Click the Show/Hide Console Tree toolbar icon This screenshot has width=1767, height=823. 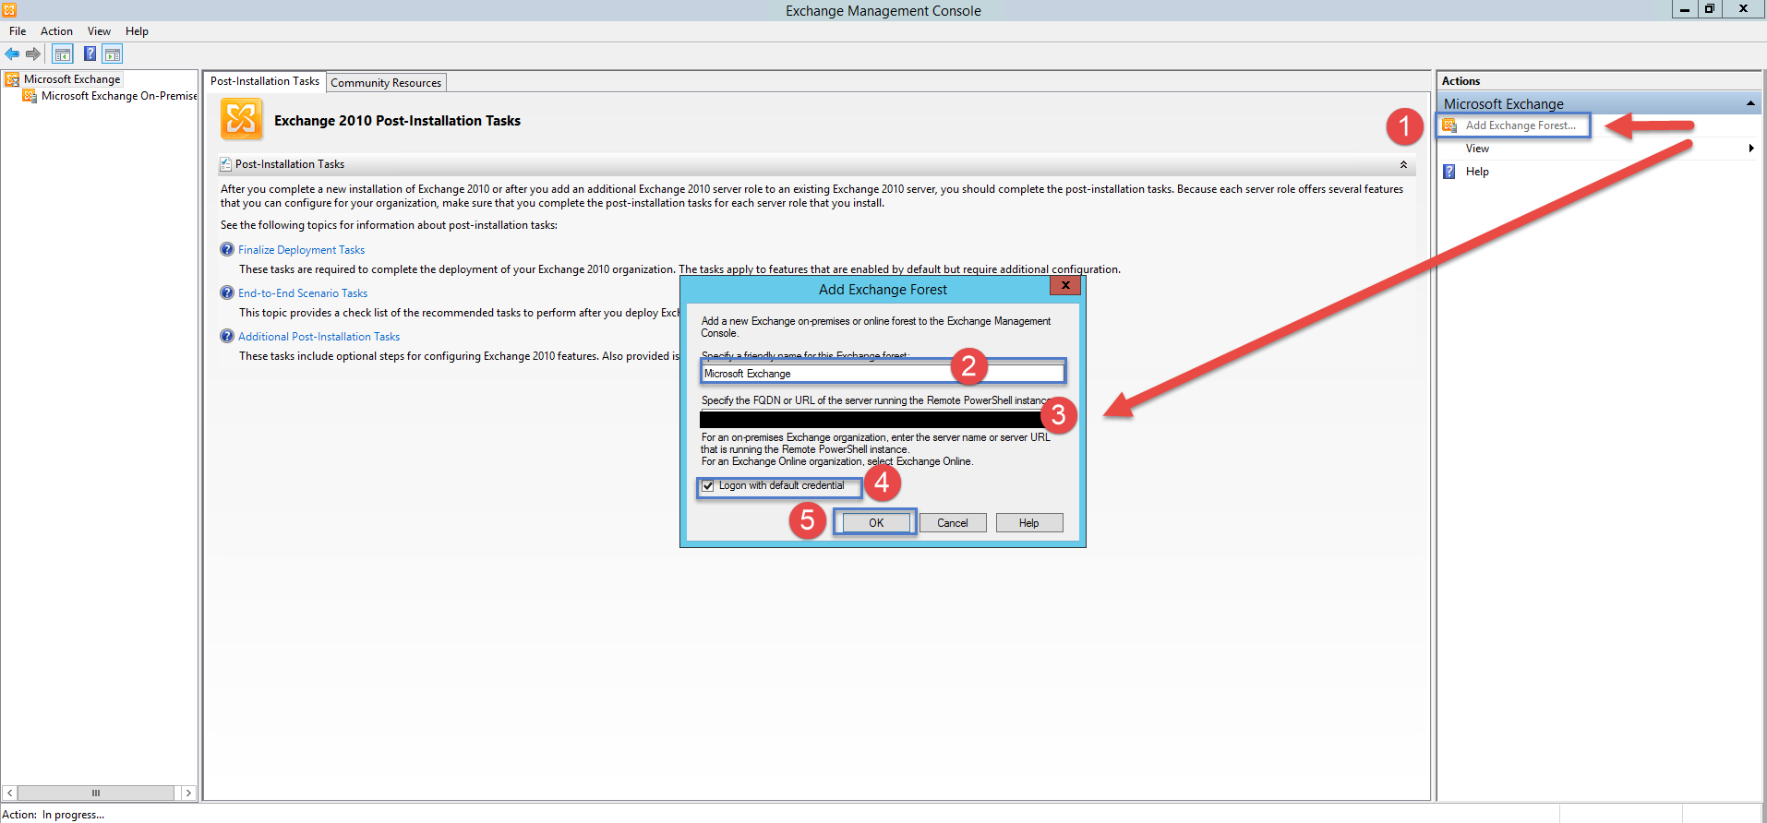[x=63, y=54]
